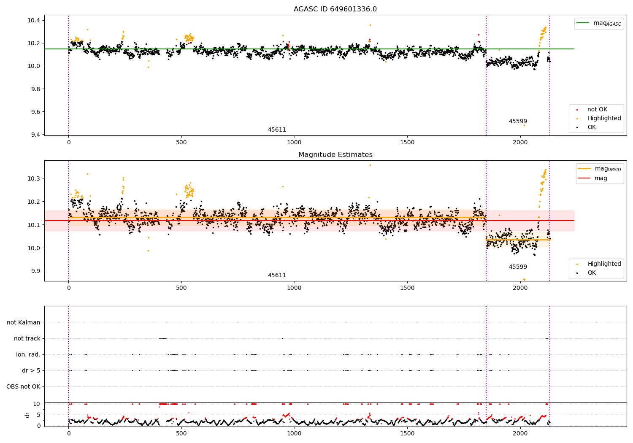
Task: Click the green line sample in the top legend
Action: [x=583, y=23]
